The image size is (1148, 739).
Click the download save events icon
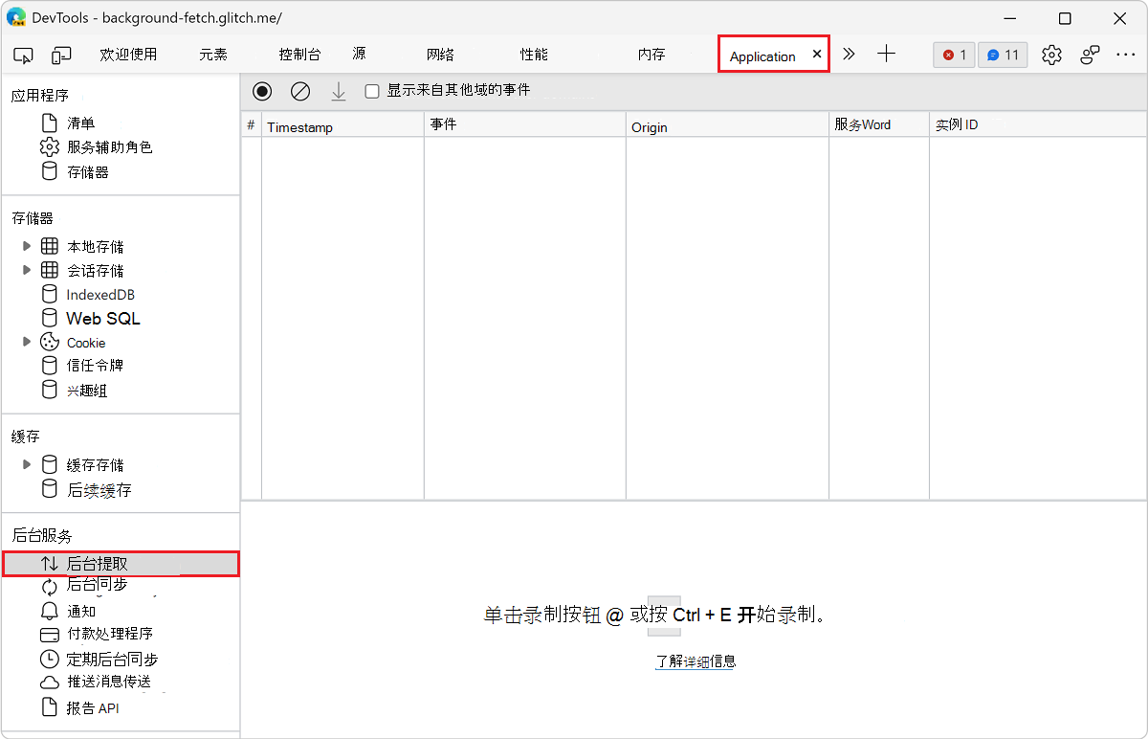[x=339, y=91]
